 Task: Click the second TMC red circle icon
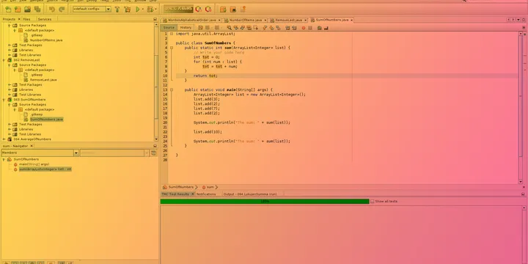tap(208, 9)
